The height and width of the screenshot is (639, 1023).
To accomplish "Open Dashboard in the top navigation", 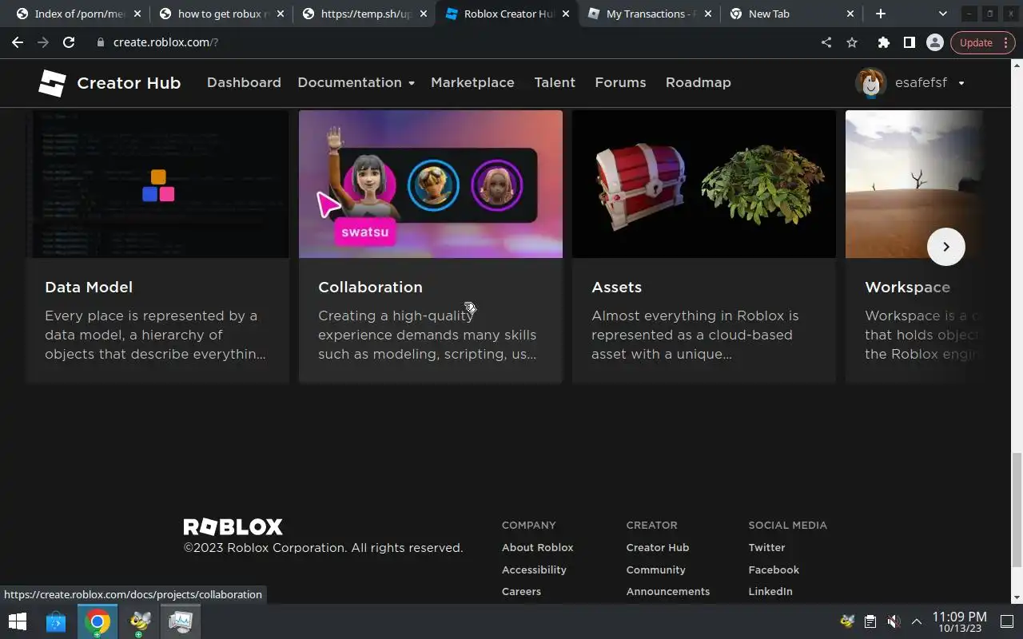I will [244, 82].
